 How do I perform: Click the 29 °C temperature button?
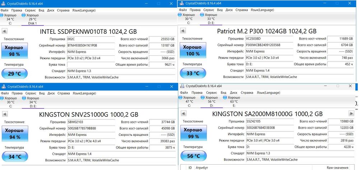click(15, 73)
